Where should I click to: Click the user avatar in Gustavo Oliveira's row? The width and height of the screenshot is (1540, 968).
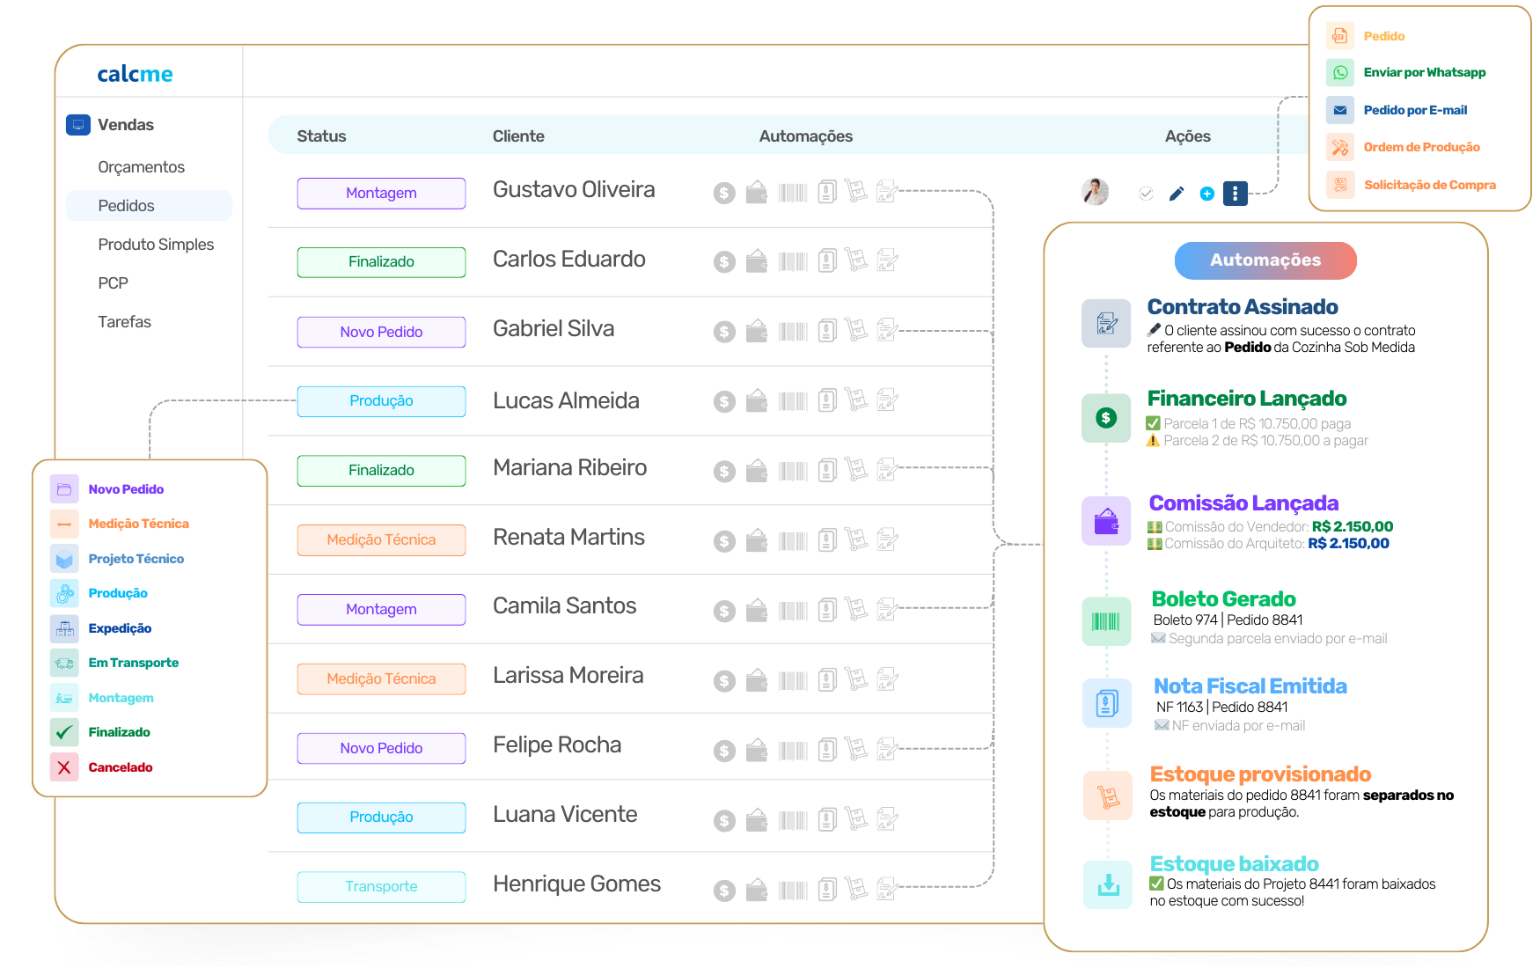pos(1095,192)
